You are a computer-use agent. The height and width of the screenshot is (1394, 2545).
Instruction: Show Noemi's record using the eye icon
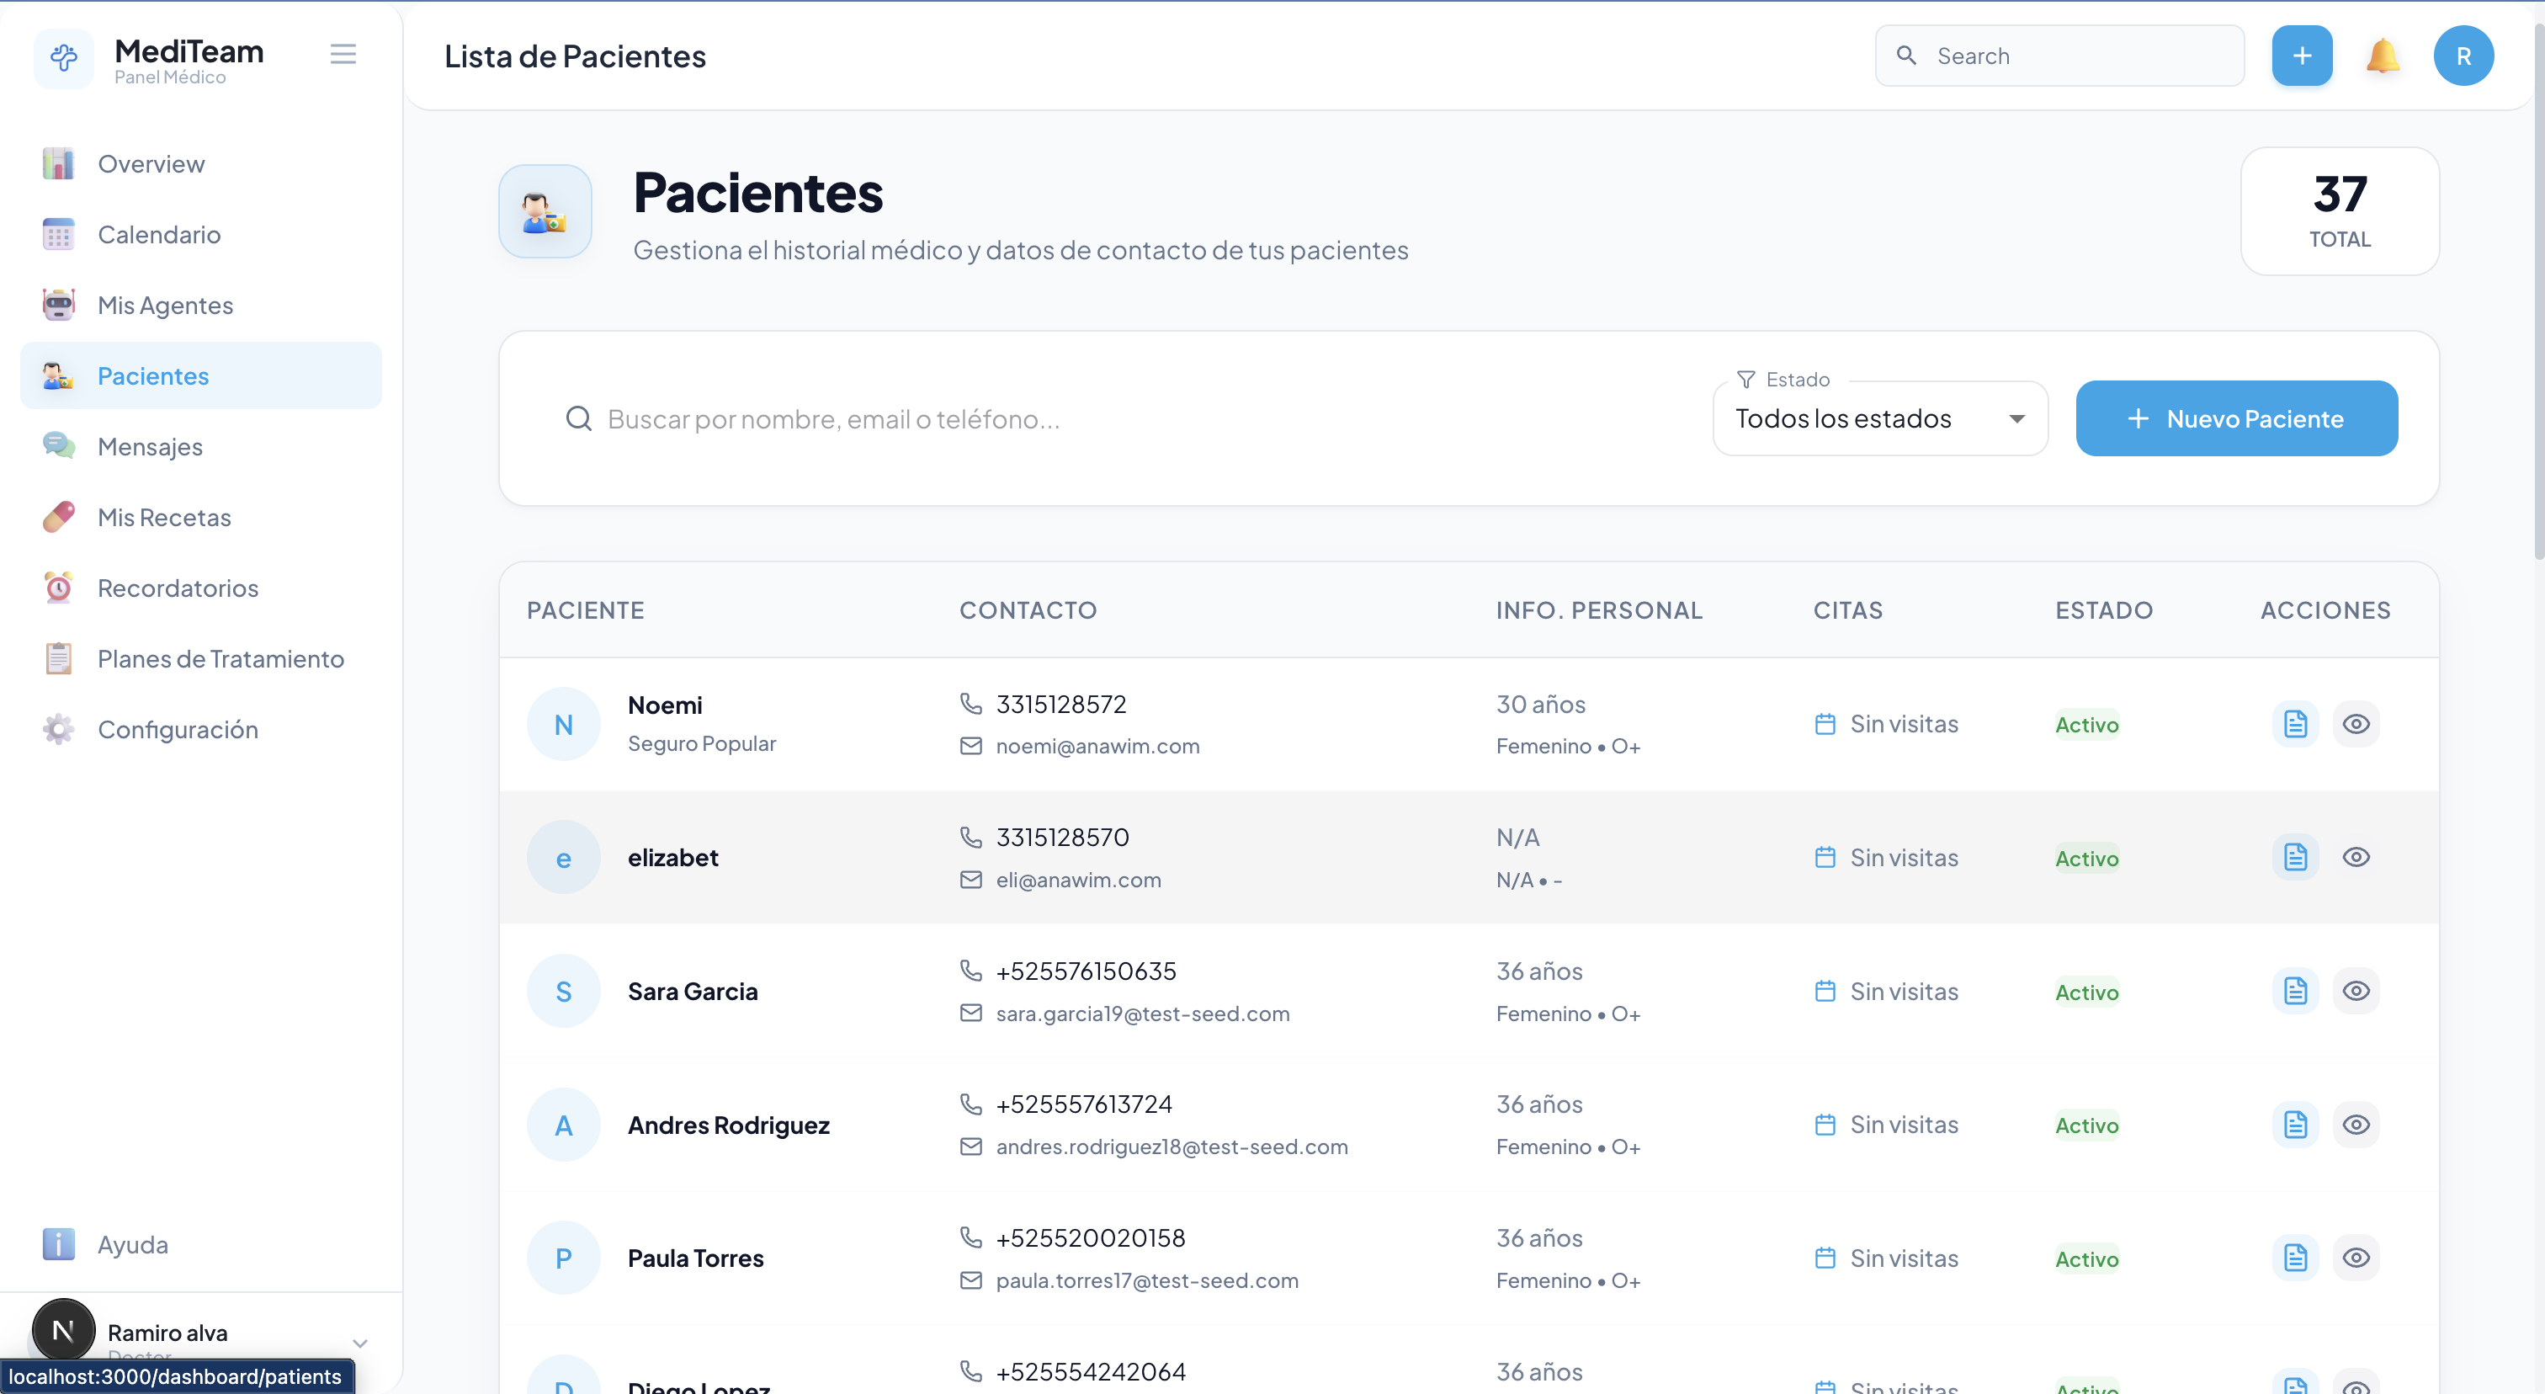point(2356,723)
